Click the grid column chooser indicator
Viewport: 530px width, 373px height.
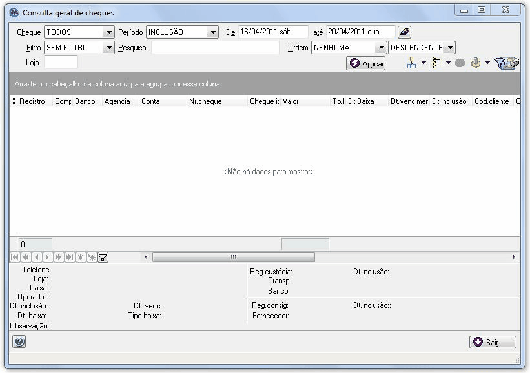14,101
